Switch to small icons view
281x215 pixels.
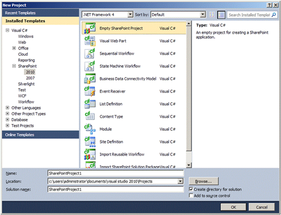pyautogui.click(x=212, y=15)
